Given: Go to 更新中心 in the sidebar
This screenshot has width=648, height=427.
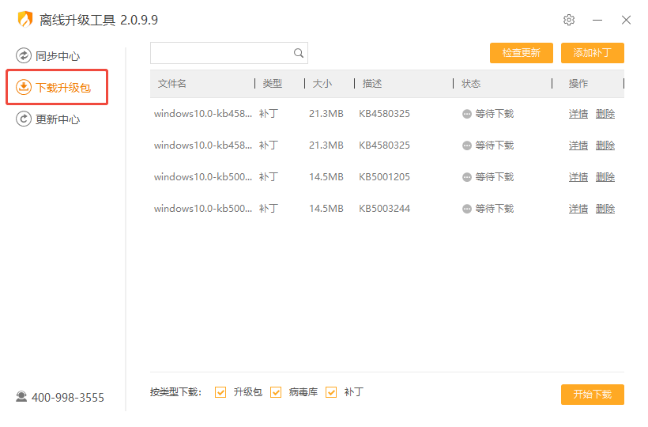Looking at the screenshot, I should tap(48, 119).
